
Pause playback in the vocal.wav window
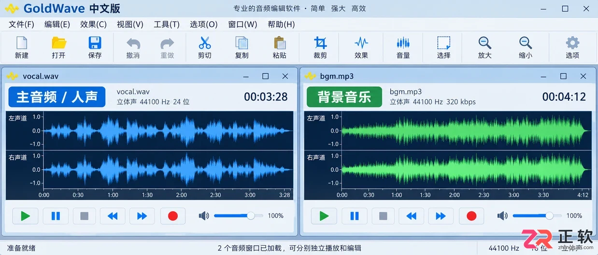coord(56,216)
